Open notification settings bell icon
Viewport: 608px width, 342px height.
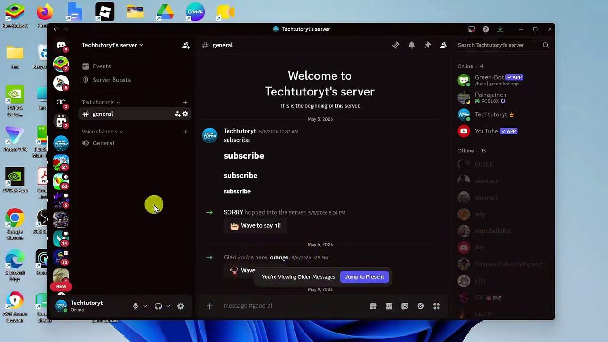(412, 45)
